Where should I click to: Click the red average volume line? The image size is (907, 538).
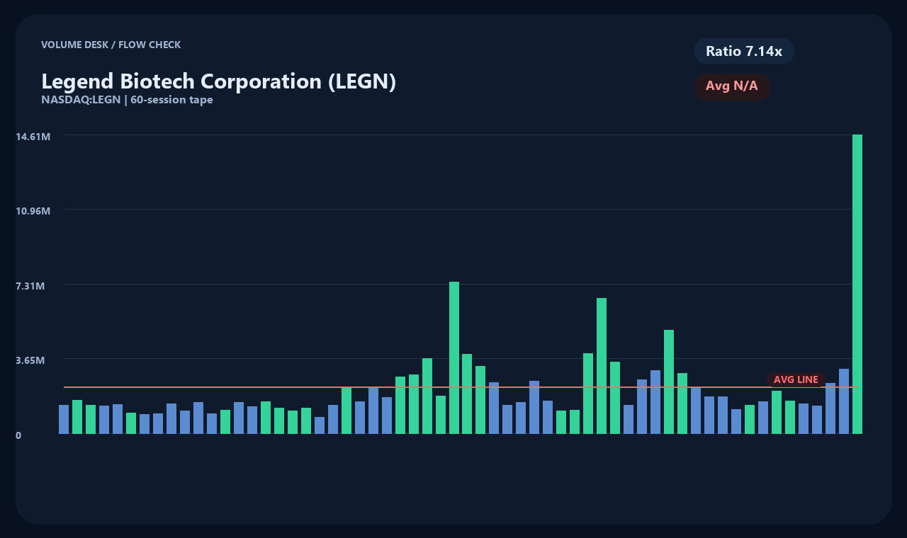coord(461,387)
